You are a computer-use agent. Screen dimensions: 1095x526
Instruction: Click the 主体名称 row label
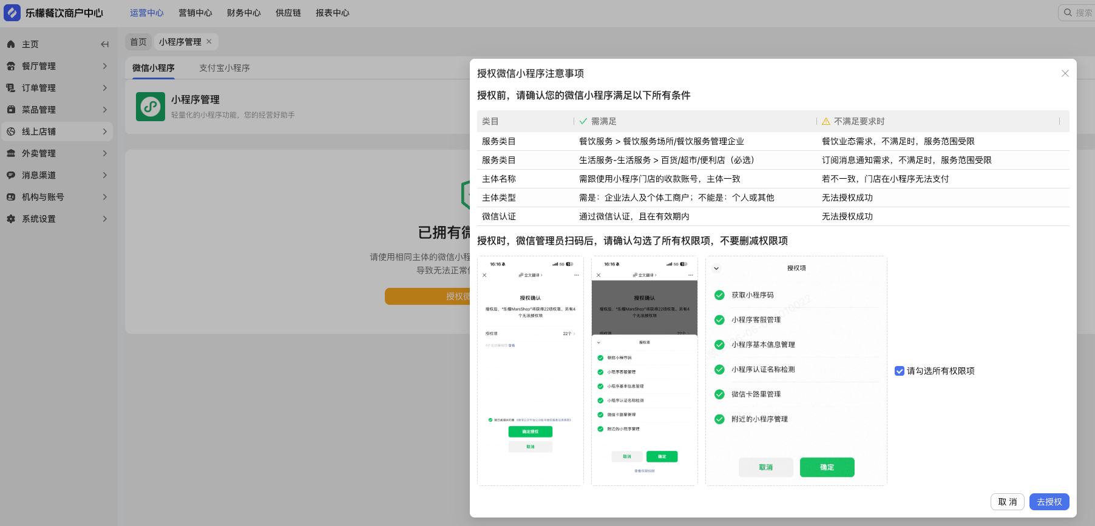[499, 179]
